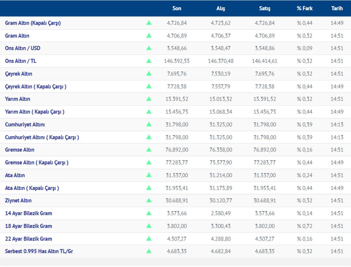Viewport: 351px width, 267px height.
Task: Click the green up arrow for Çeyrek Altın row
Action: click(x=149, y=74)
